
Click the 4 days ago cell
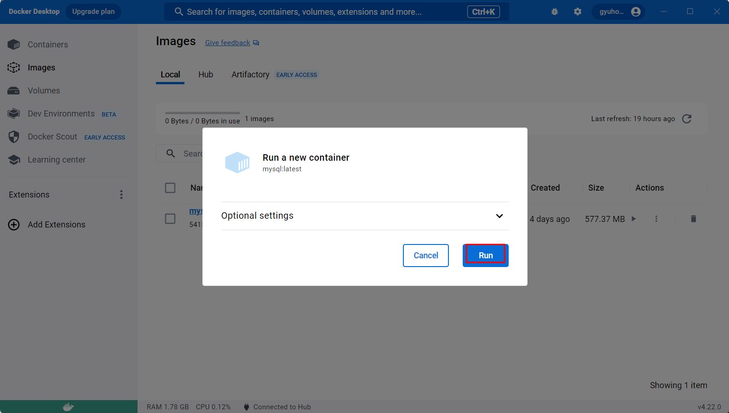(550, 219)
